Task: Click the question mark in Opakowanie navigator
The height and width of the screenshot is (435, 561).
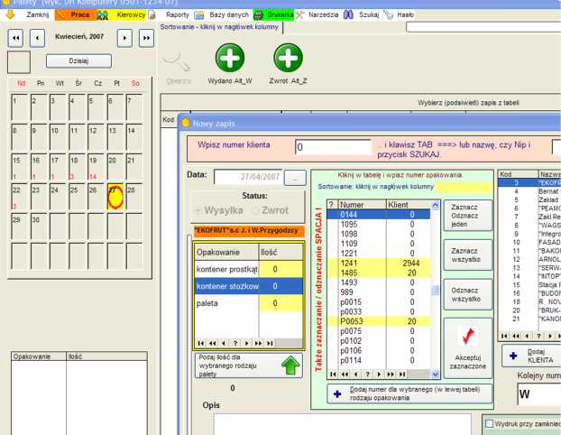Action: (x=235, y=343)
